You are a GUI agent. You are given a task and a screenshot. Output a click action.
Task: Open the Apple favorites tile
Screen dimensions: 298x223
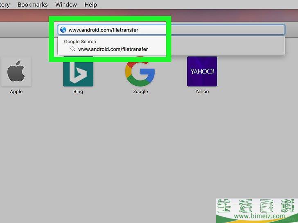pos(16,71)
